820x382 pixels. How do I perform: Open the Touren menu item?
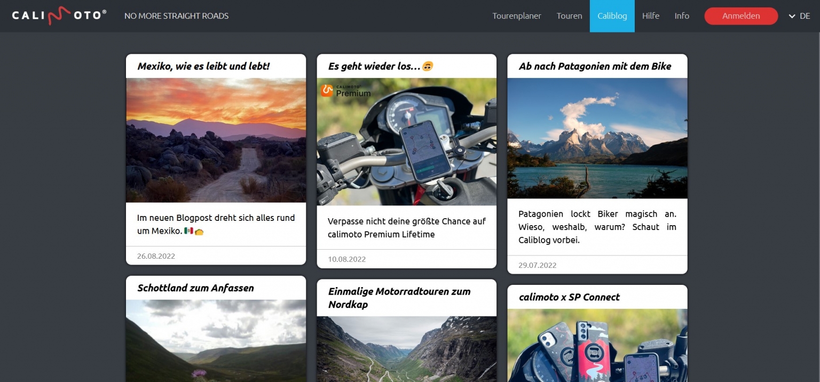[569, 16]
